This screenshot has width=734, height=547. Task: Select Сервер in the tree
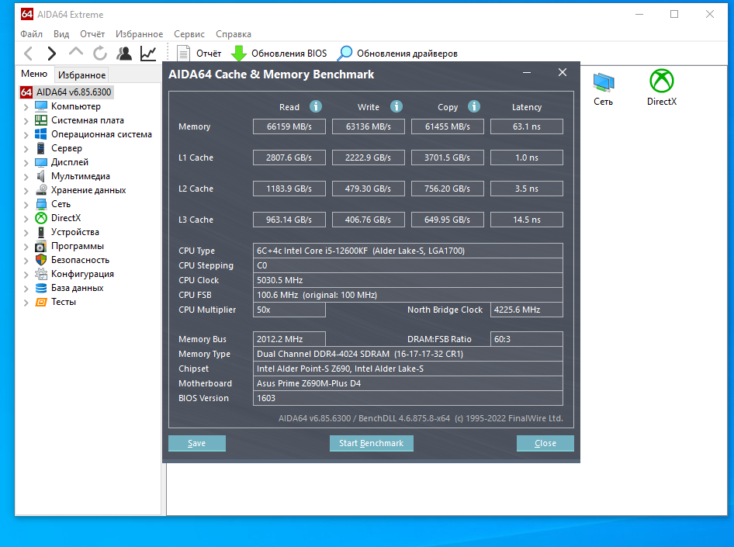coord(67,148)
